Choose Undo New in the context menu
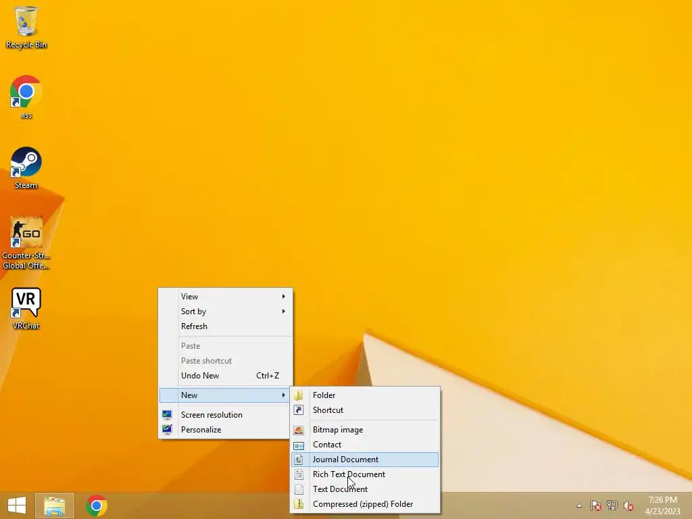The height and width of the screenshot is (519, 692). [x=226, y=376]
